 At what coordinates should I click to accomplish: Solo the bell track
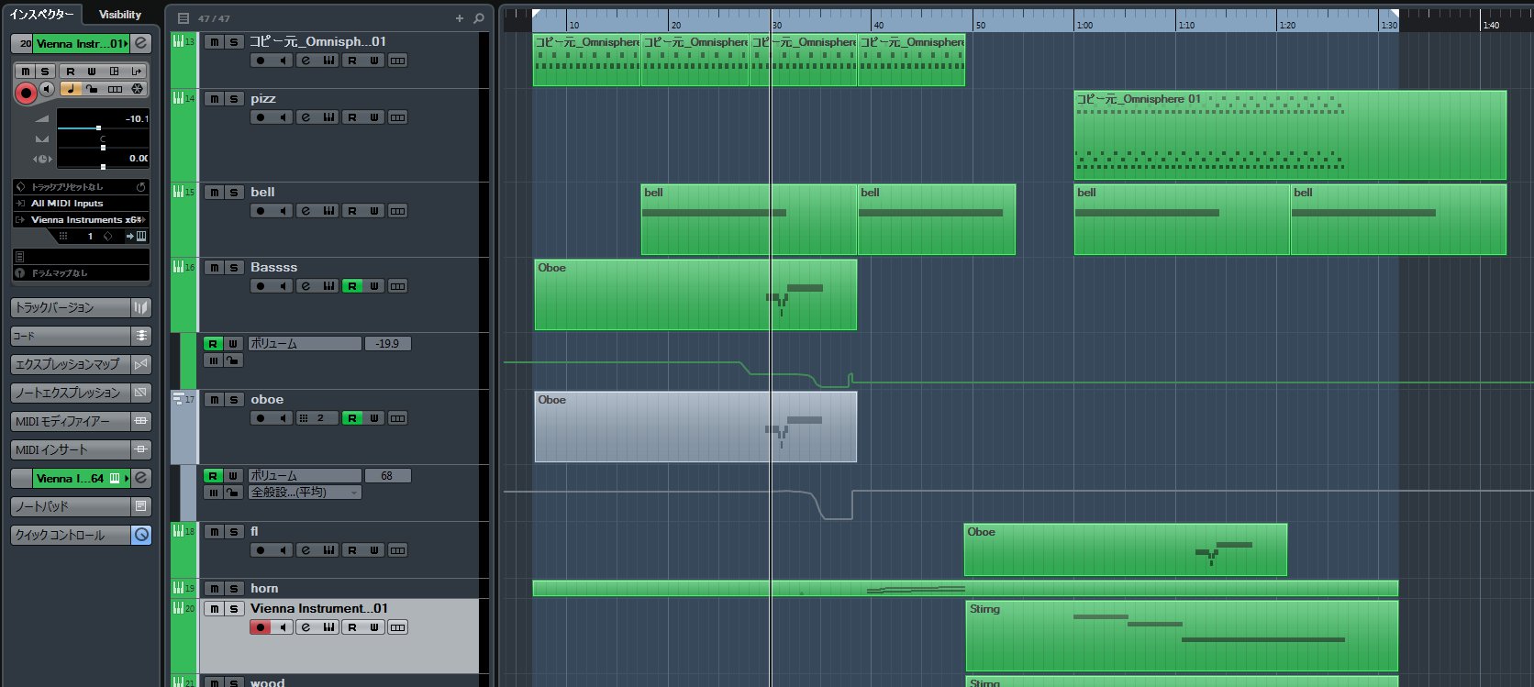234,193
